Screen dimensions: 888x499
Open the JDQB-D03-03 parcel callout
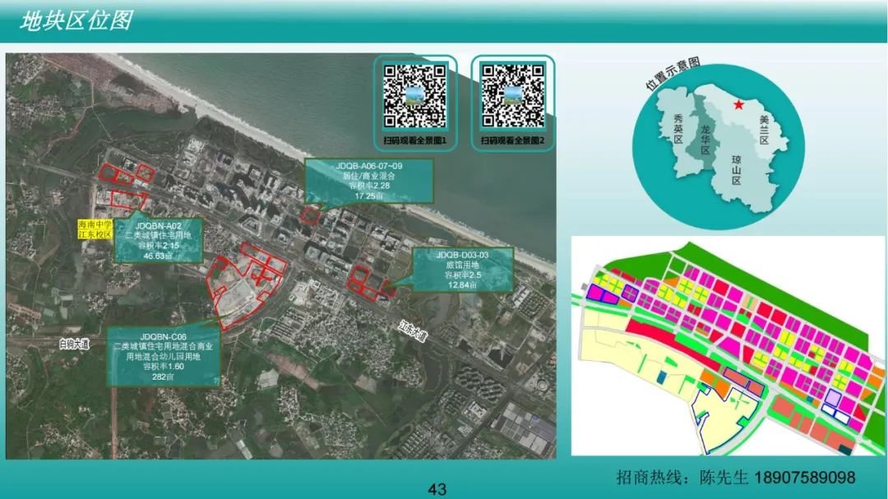tap(462, 269)
